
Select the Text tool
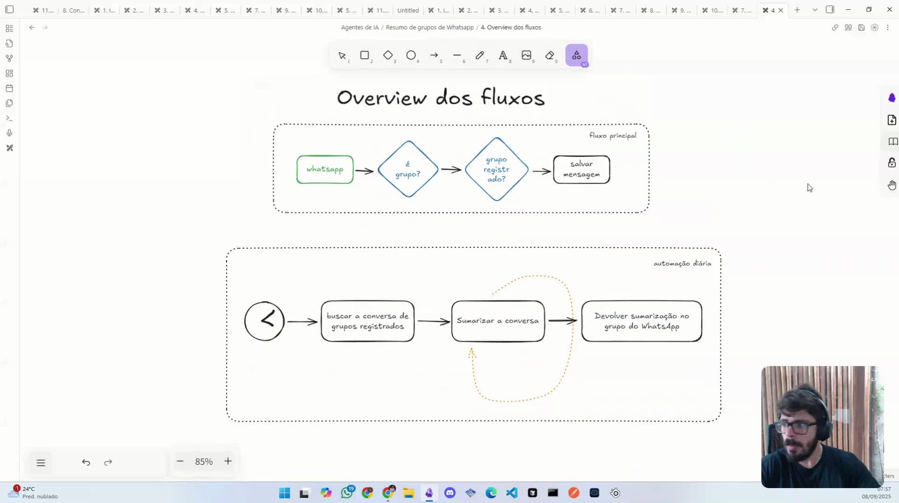[x=504, y=55]
